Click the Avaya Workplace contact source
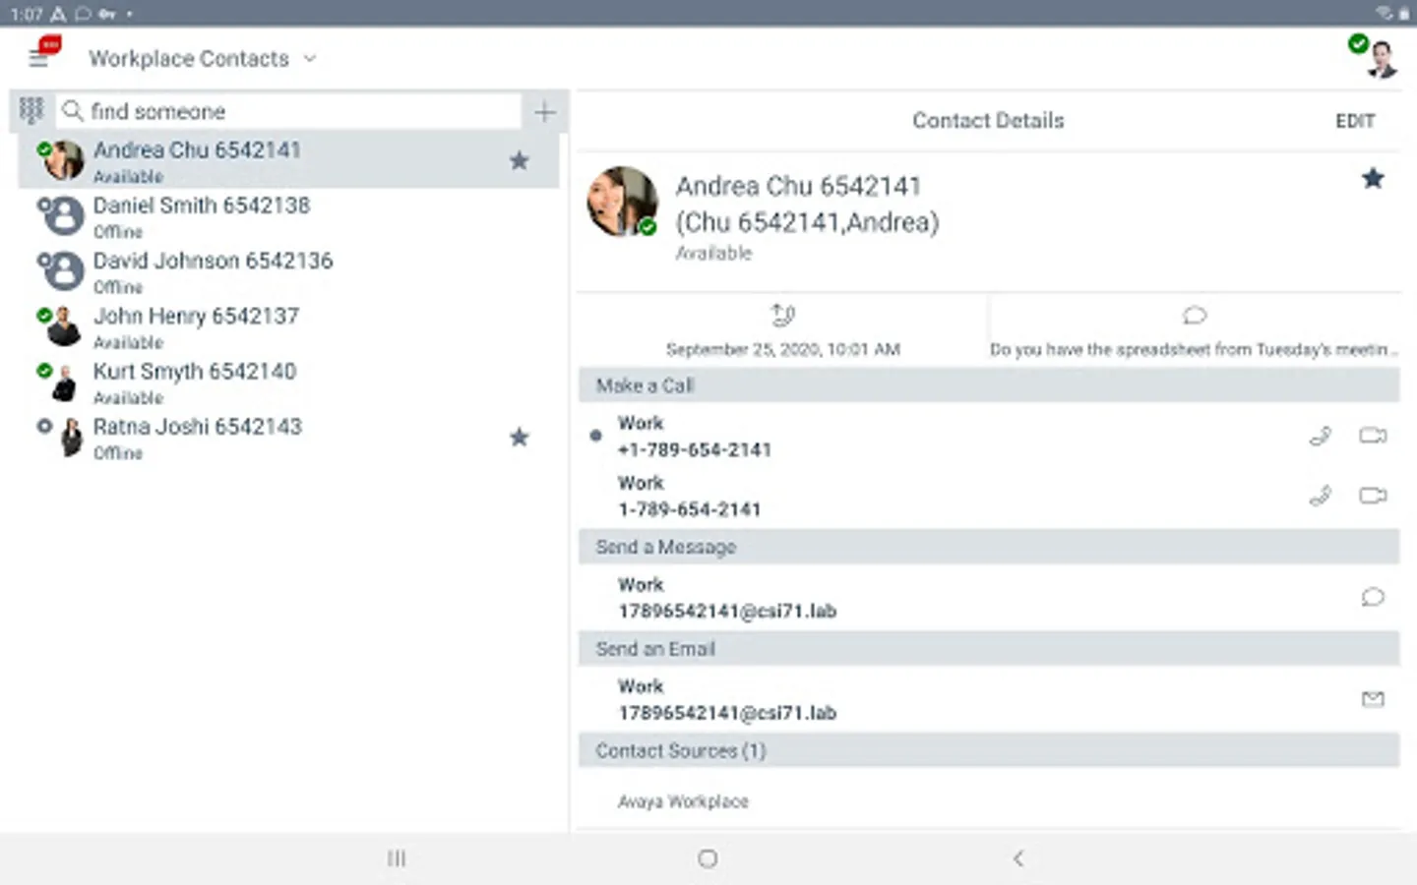 683,801
